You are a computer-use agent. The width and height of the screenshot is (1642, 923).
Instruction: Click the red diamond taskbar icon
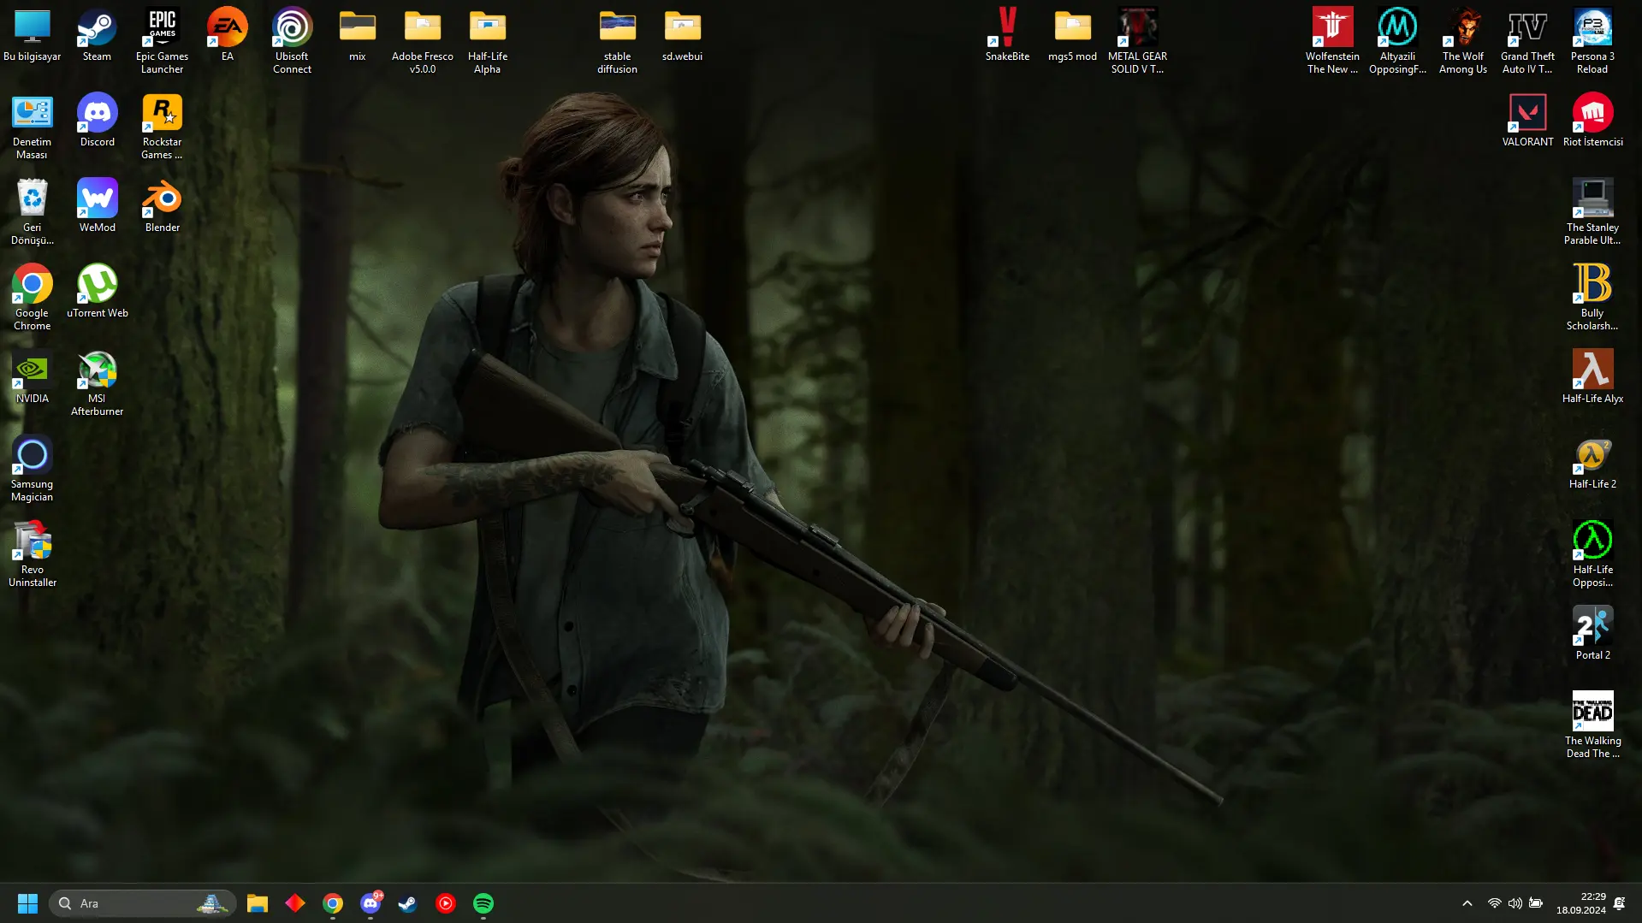(295, 903)
